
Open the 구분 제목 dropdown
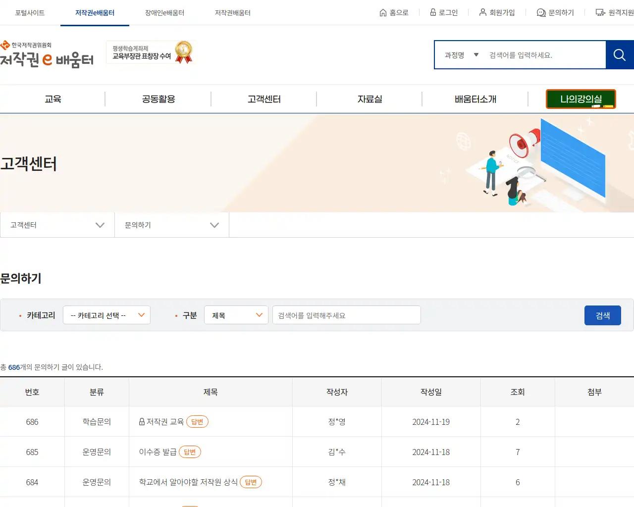tap(236, 315)
